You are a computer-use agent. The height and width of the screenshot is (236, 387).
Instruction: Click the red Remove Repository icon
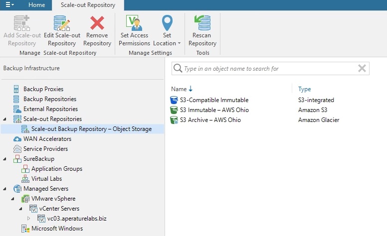pos(97,23)
